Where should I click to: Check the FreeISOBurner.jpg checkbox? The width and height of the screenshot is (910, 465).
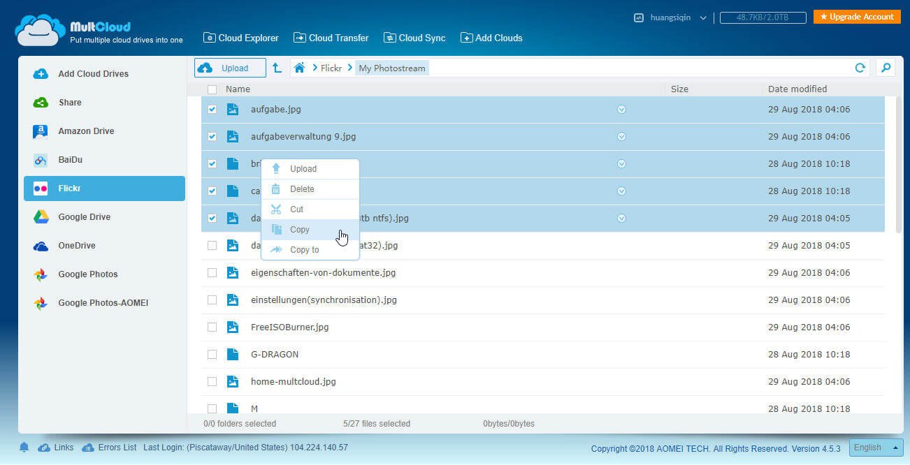212,327
